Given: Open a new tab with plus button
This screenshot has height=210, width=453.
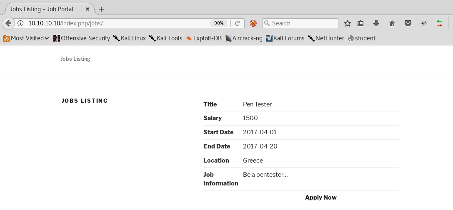Looking at the screenshot, I should [x=101, y=9].
